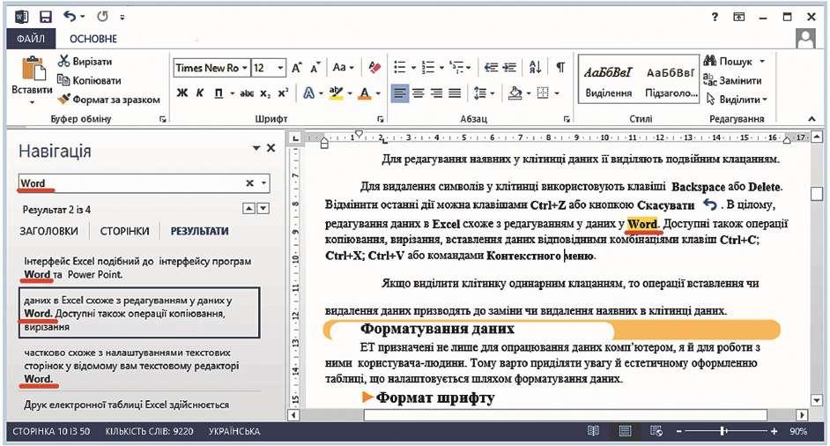
Task: Open the ФАЙЛ tab
Action: tap(30, 39)
